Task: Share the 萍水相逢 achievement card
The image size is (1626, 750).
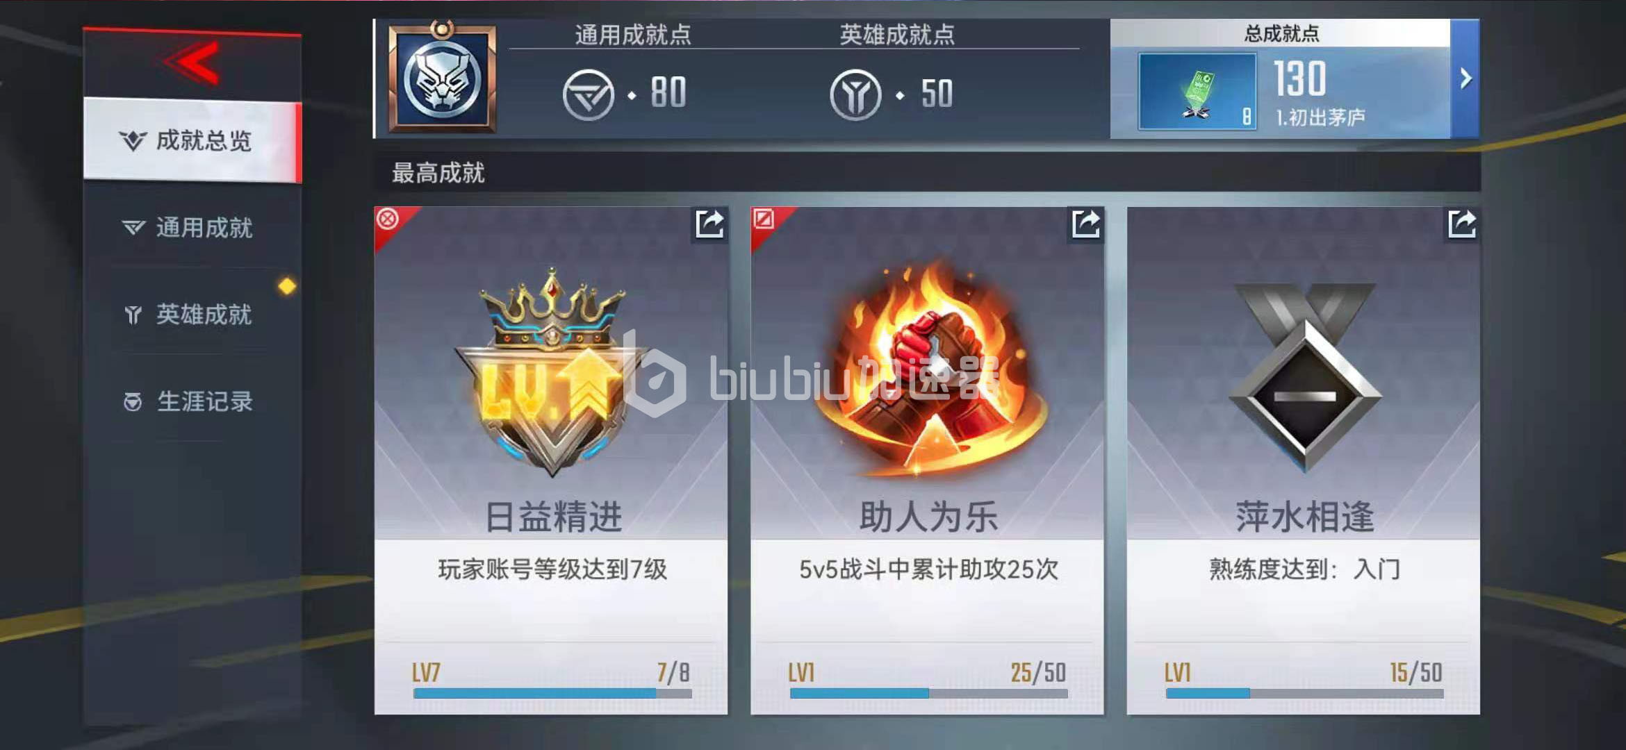Action: point(1462,224)
